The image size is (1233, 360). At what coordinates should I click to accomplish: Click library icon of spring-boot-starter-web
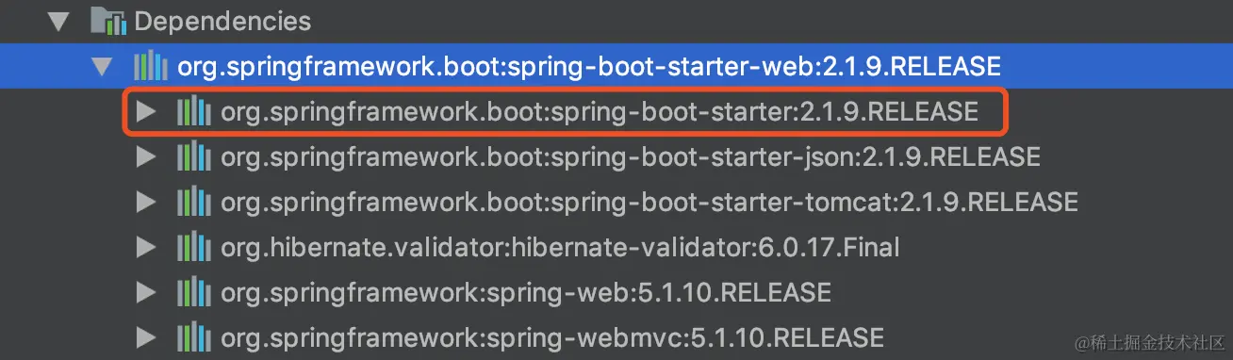tap(151, 67)
